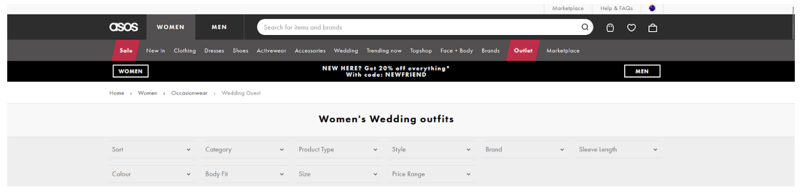Go to Home breadcrumb

(x=116, y=93)
